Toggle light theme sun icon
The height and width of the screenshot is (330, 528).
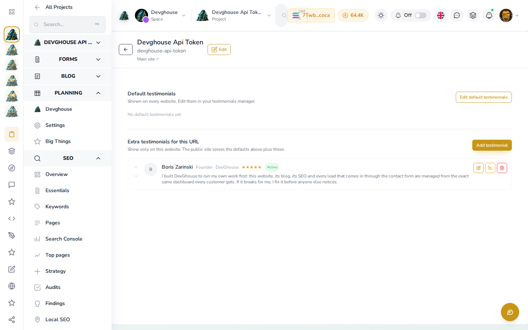point(381,15)
